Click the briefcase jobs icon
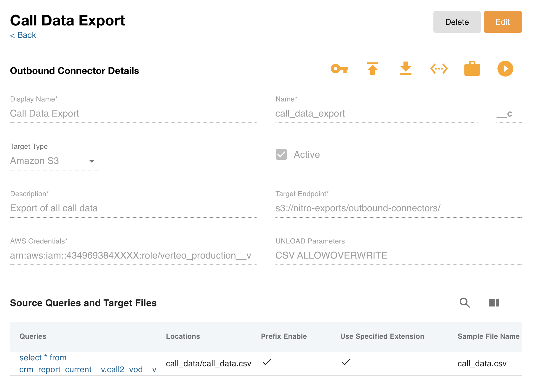Image resolution: width=535 pixels, height=384 pixels. click(472, 69)
